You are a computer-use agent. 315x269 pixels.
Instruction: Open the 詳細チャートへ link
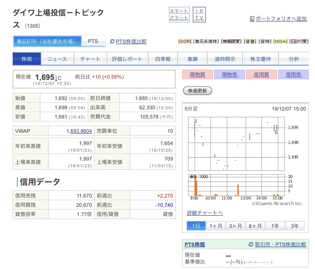(205, 213)
